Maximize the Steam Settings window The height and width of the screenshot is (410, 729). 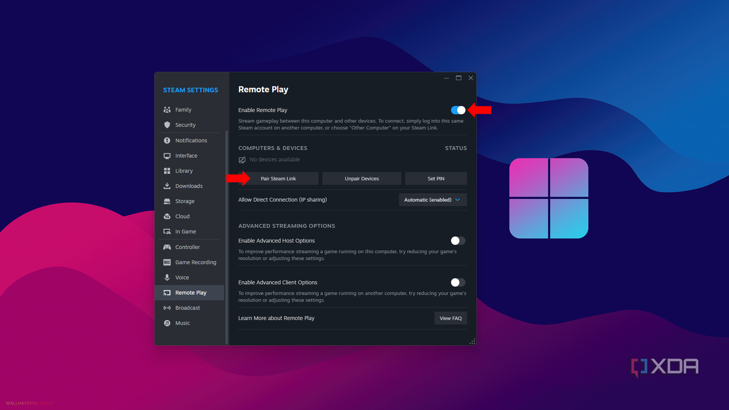pos(458,78)
